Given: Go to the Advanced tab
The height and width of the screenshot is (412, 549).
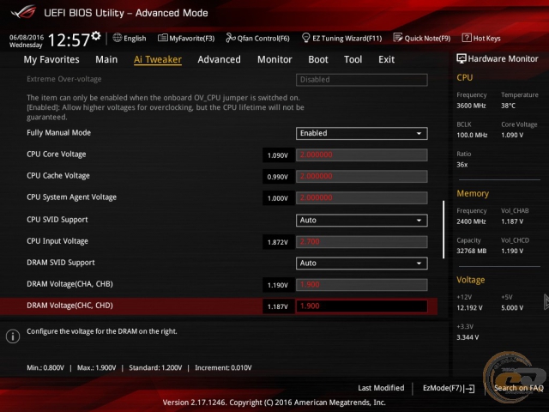Looking at the screenshot, I should point(220,59).
